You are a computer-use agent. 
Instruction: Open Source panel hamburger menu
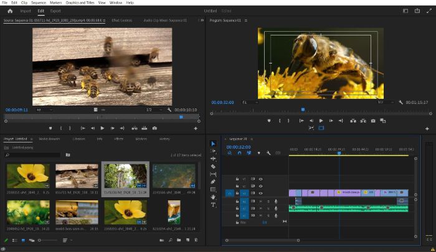click(x=104, y=21)
